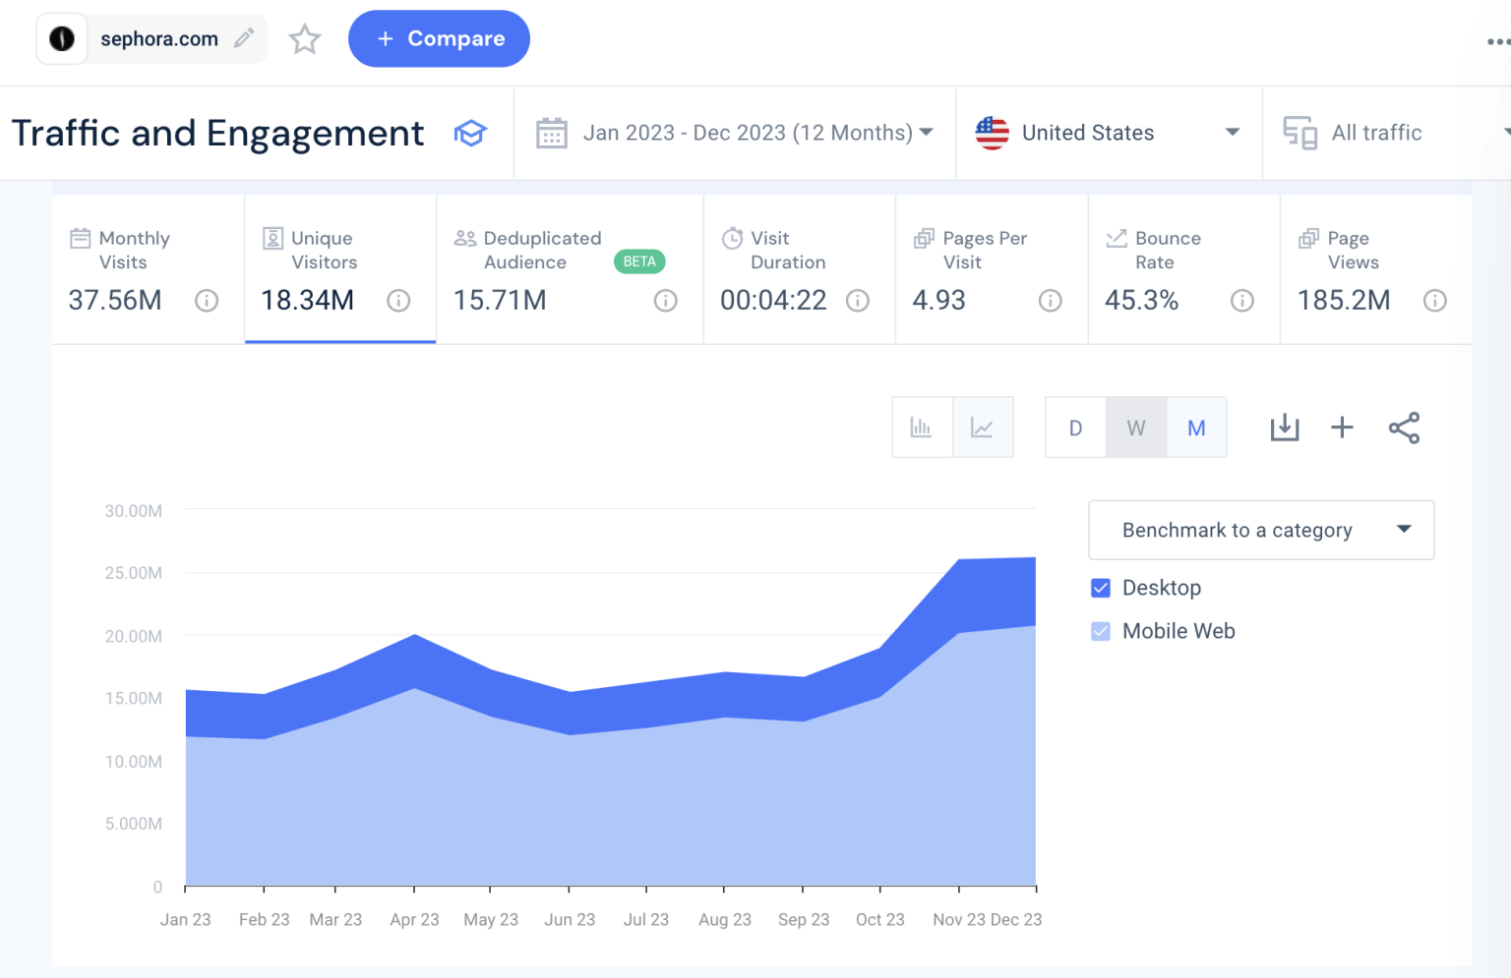
Task: Download the chart data
Action: [1284, 427]
